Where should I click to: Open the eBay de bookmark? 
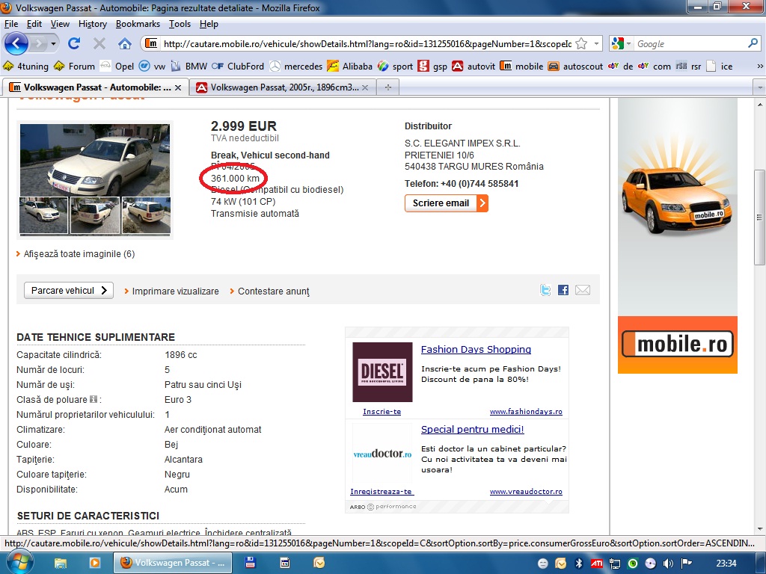click(620, 67)
